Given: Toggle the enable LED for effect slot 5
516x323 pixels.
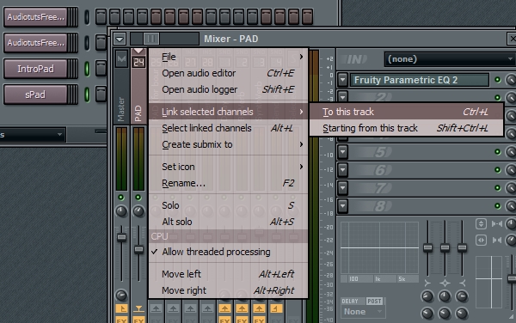Looking at the screenshot, I should tap(498, 152).
